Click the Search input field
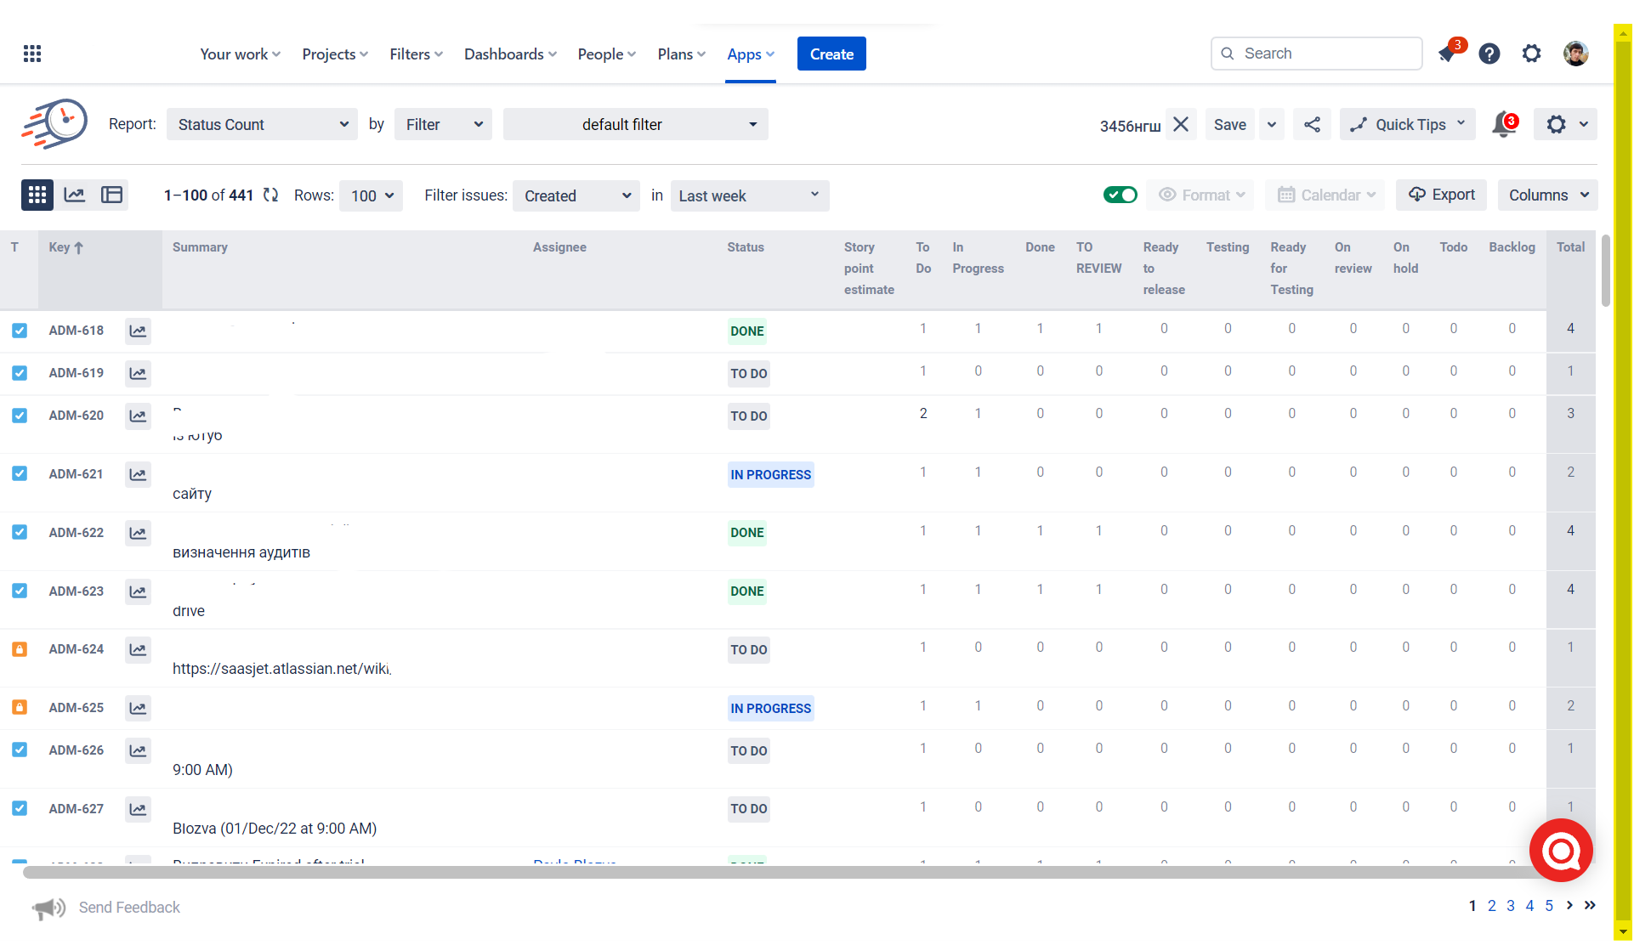This screenshot has width=1634, height=945. tap(1316, 54)
